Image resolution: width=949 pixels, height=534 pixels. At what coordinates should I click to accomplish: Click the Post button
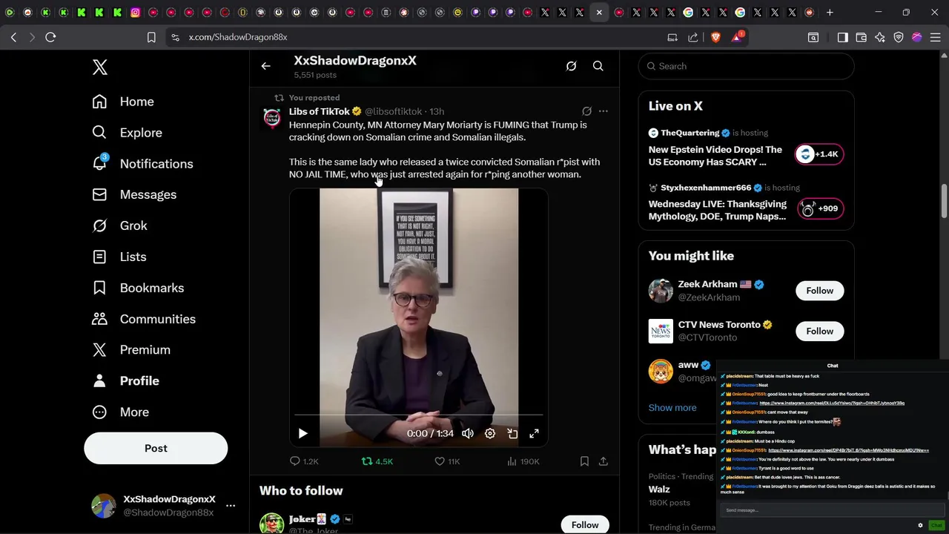(x=156, y=448)
